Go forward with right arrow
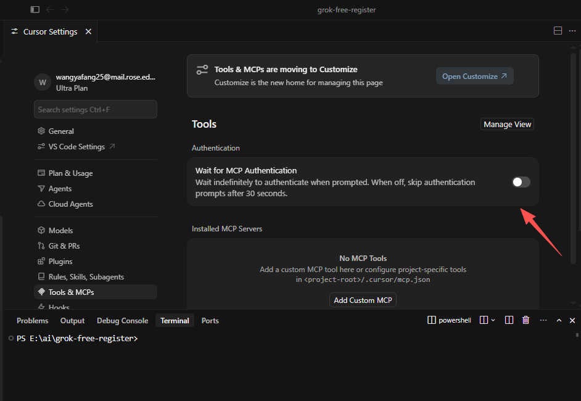 pos(65,10)
